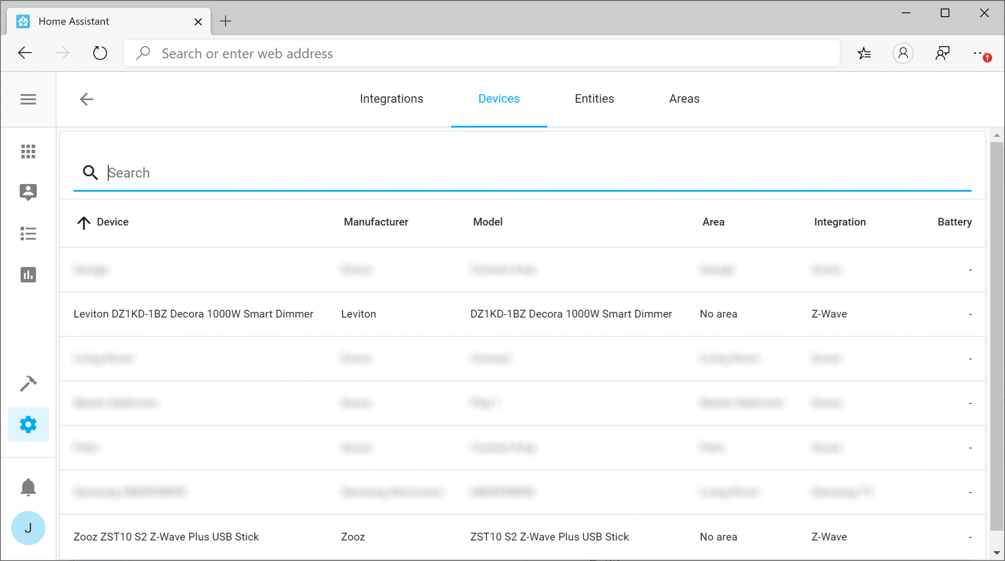
Task: Click the device Search field
Action: (344, 173)
